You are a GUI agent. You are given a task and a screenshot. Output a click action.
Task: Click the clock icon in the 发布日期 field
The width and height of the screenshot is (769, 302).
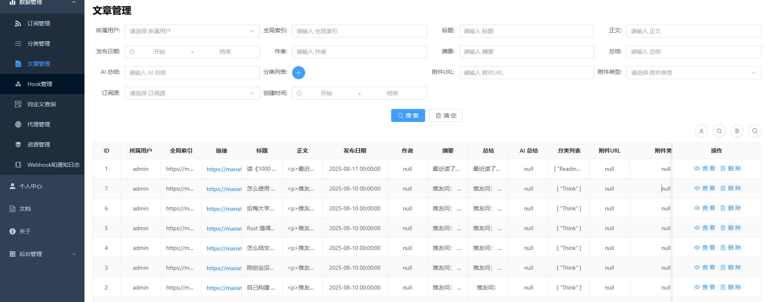coord(132,52)
